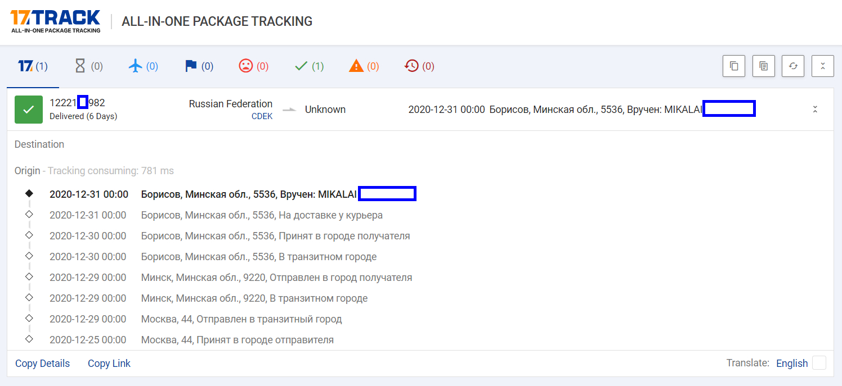This screenshot has width=842, height=386.
Task: Click the copy tracking numbers icon
Action: pos(734,66)
